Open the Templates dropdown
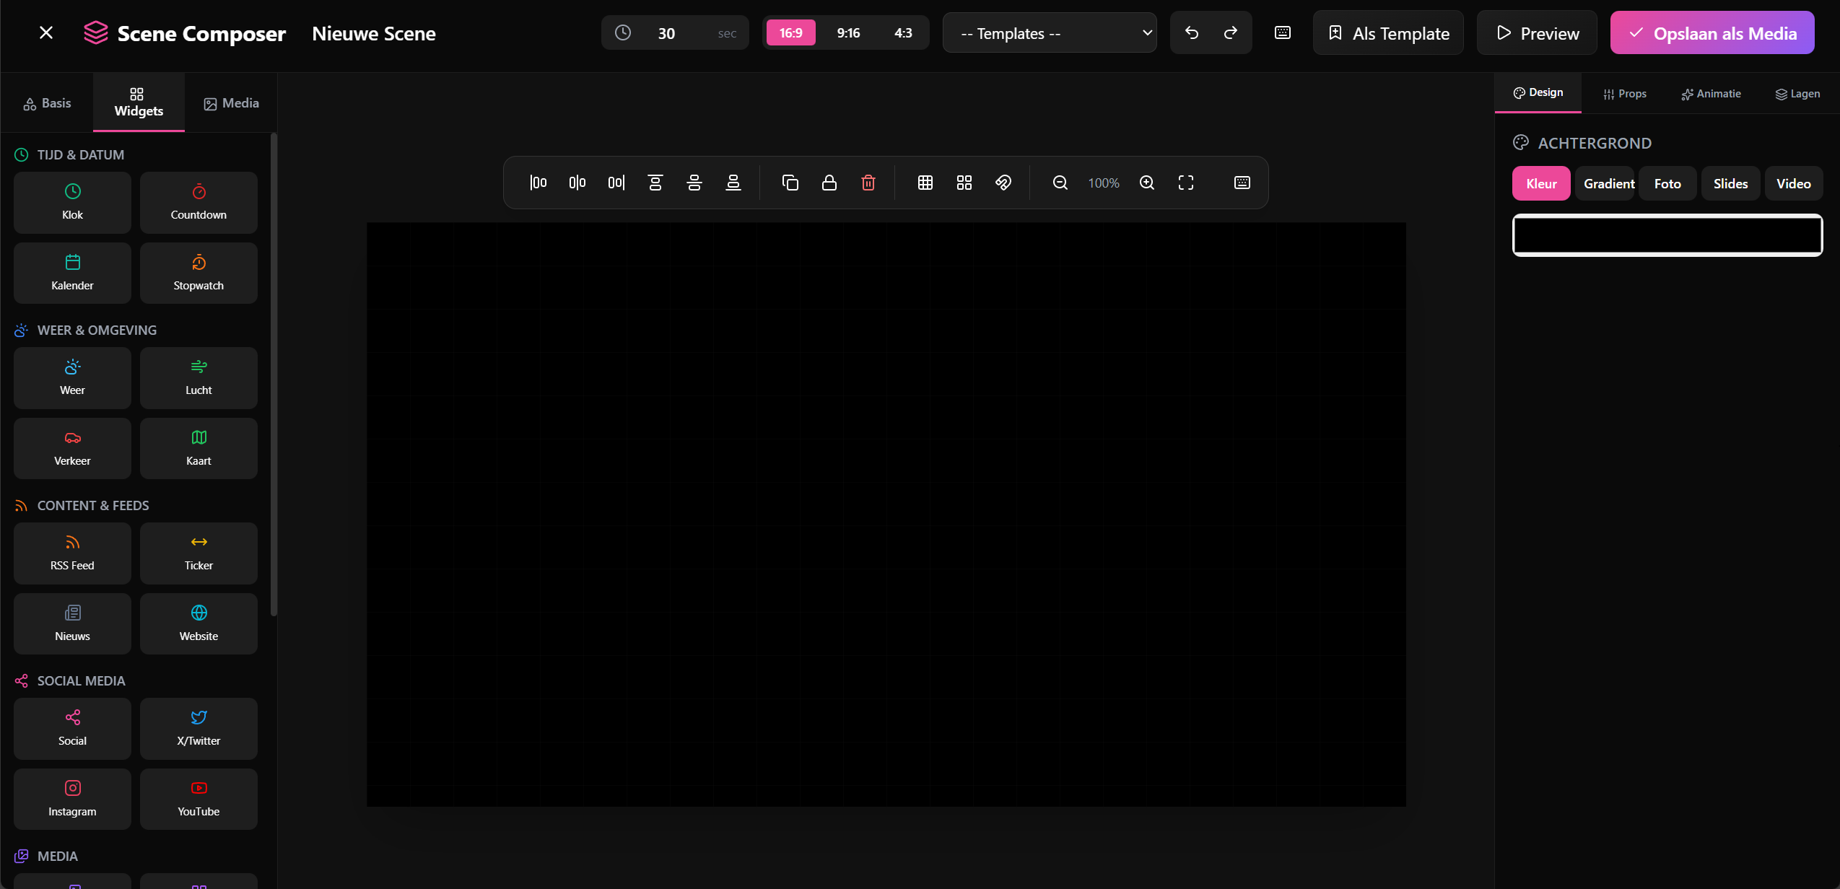 [x=1049, y=32]
